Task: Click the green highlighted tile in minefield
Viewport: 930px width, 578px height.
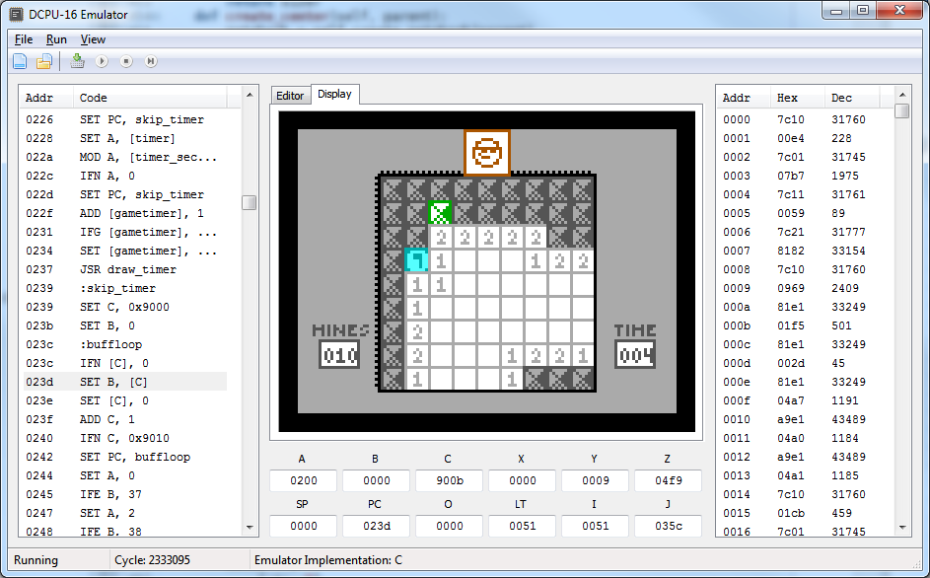Action: click(x=440, y=213)
